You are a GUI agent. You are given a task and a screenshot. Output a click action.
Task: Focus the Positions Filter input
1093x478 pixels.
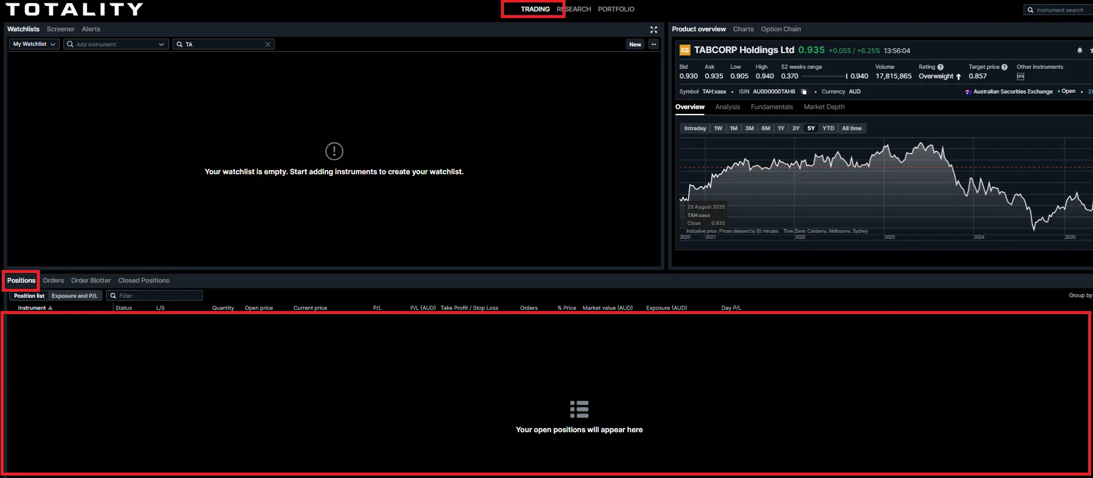pos(155,295)
